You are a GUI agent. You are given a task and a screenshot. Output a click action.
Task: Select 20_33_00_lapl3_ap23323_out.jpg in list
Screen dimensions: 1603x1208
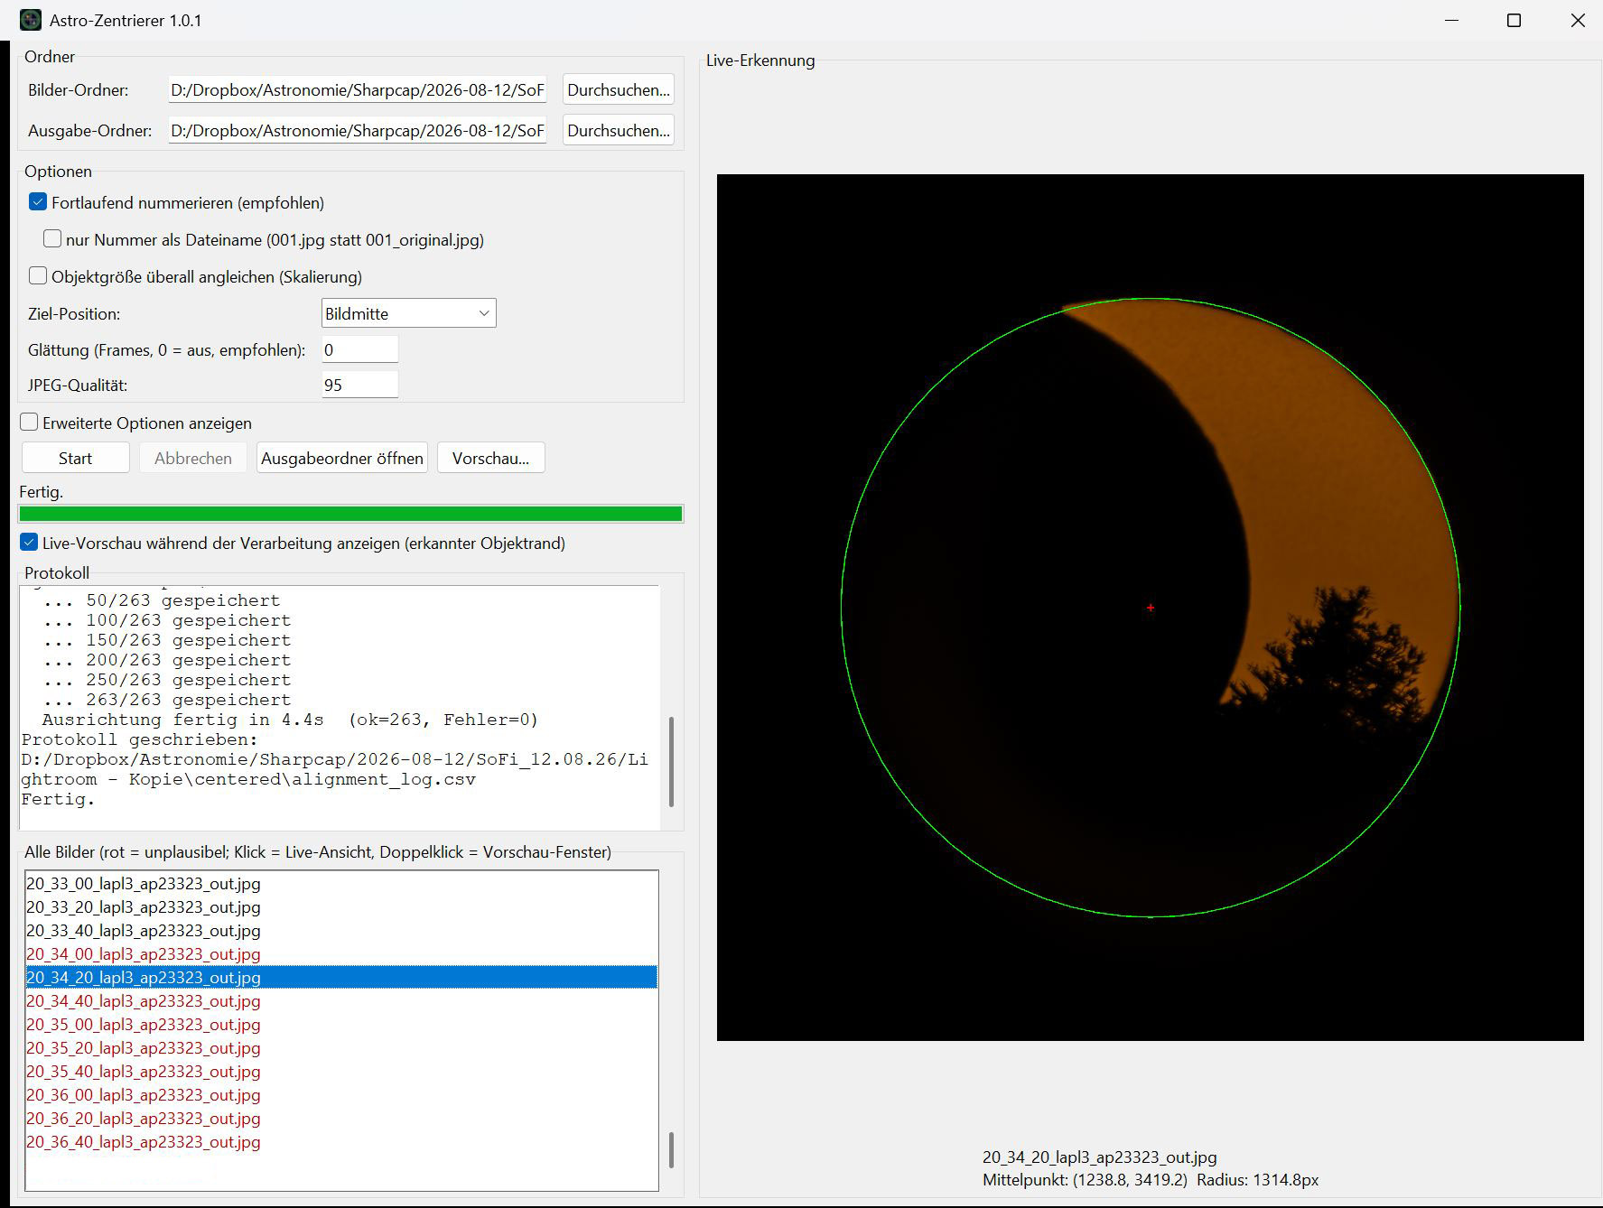tap(341, 883)
